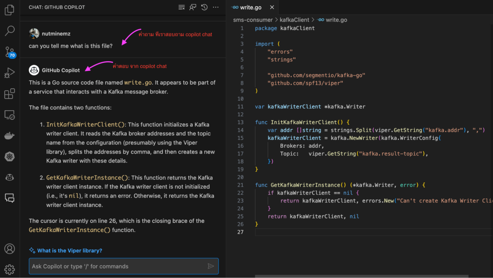Open the Accounts menu icon

10,249
